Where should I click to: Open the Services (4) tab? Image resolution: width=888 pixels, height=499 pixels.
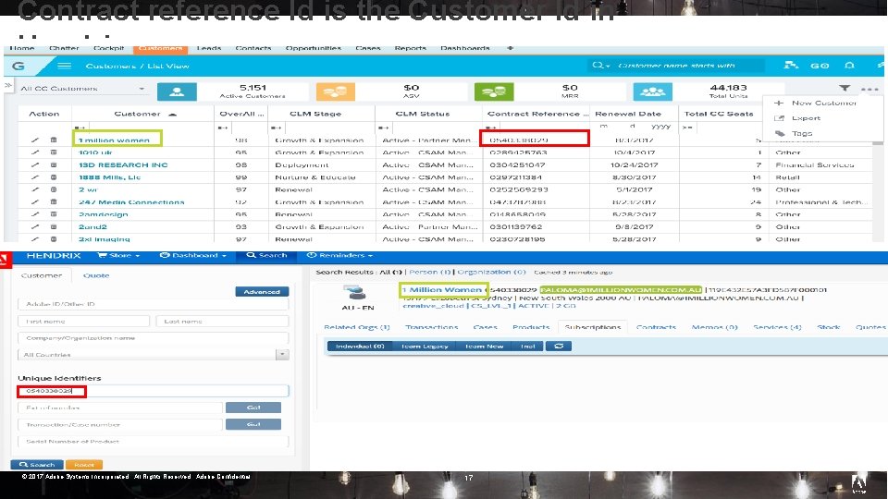pyautogui.click(x=777, y=327)
